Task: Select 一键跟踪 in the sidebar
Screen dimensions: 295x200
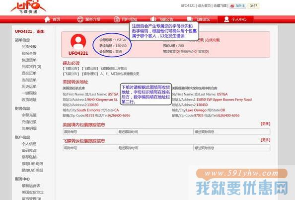Action: click(29, 93)
